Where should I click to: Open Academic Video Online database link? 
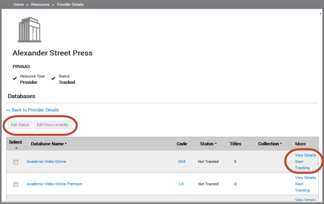point(47,161)
